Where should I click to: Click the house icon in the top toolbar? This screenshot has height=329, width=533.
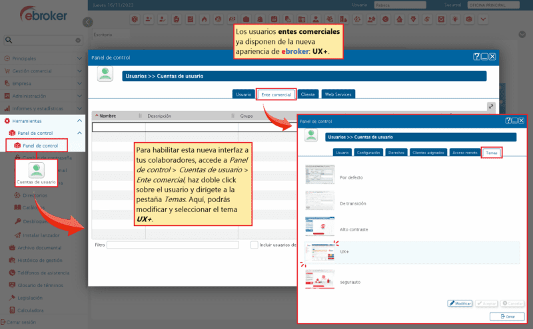[399, 19]
